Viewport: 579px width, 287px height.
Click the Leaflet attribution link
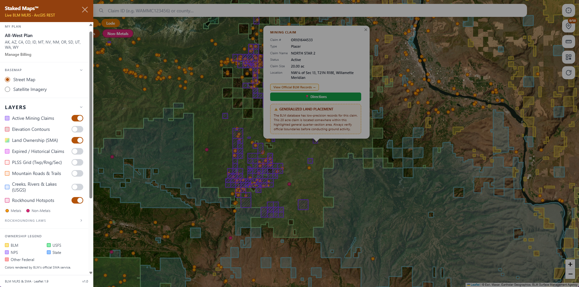coord(475,285)
